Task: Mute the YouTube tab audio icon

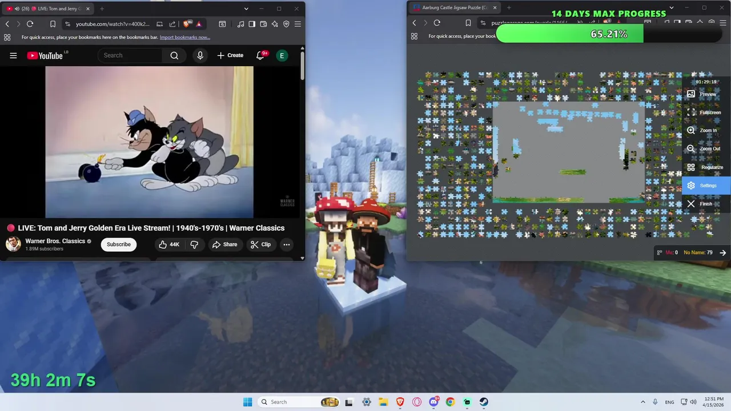Action: [x=17, y=9]
